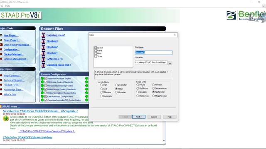This screenshot has width=266, height=149.
Task: Select the Pound force unit
Action: tap(138, 84)
